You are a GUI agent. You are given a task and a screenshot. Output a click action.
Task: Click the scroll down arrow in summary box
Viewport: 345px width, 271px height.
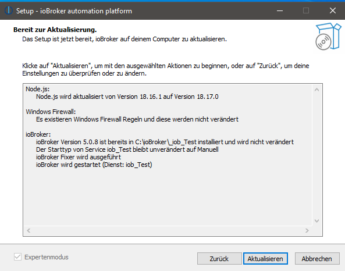pyautogui.click(x=317, y=221)
